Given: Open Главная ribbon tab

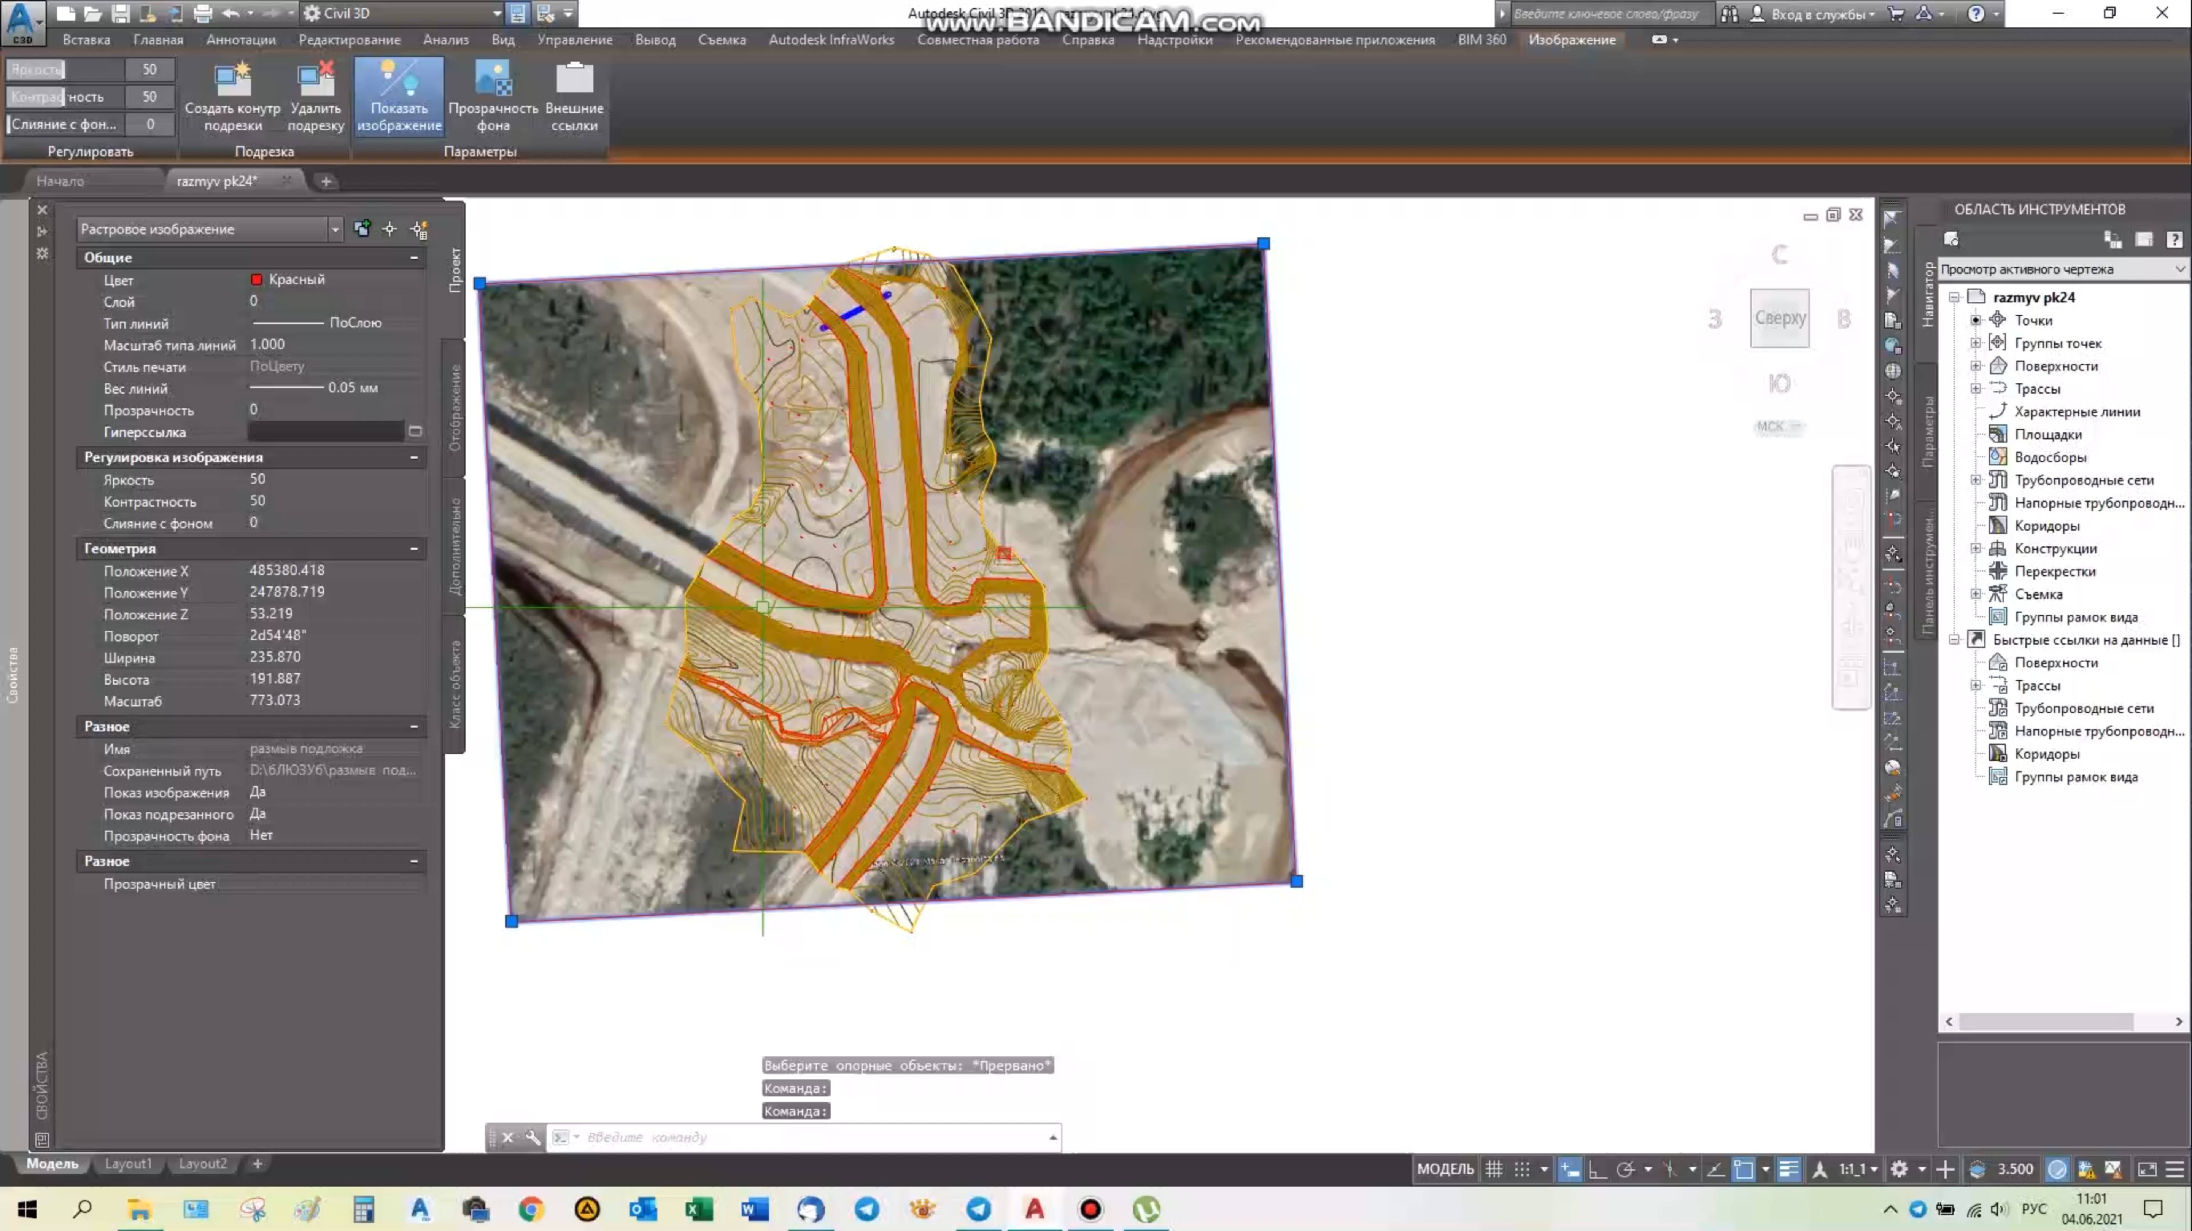Looking at the screenshot, I should click(158, 39).
